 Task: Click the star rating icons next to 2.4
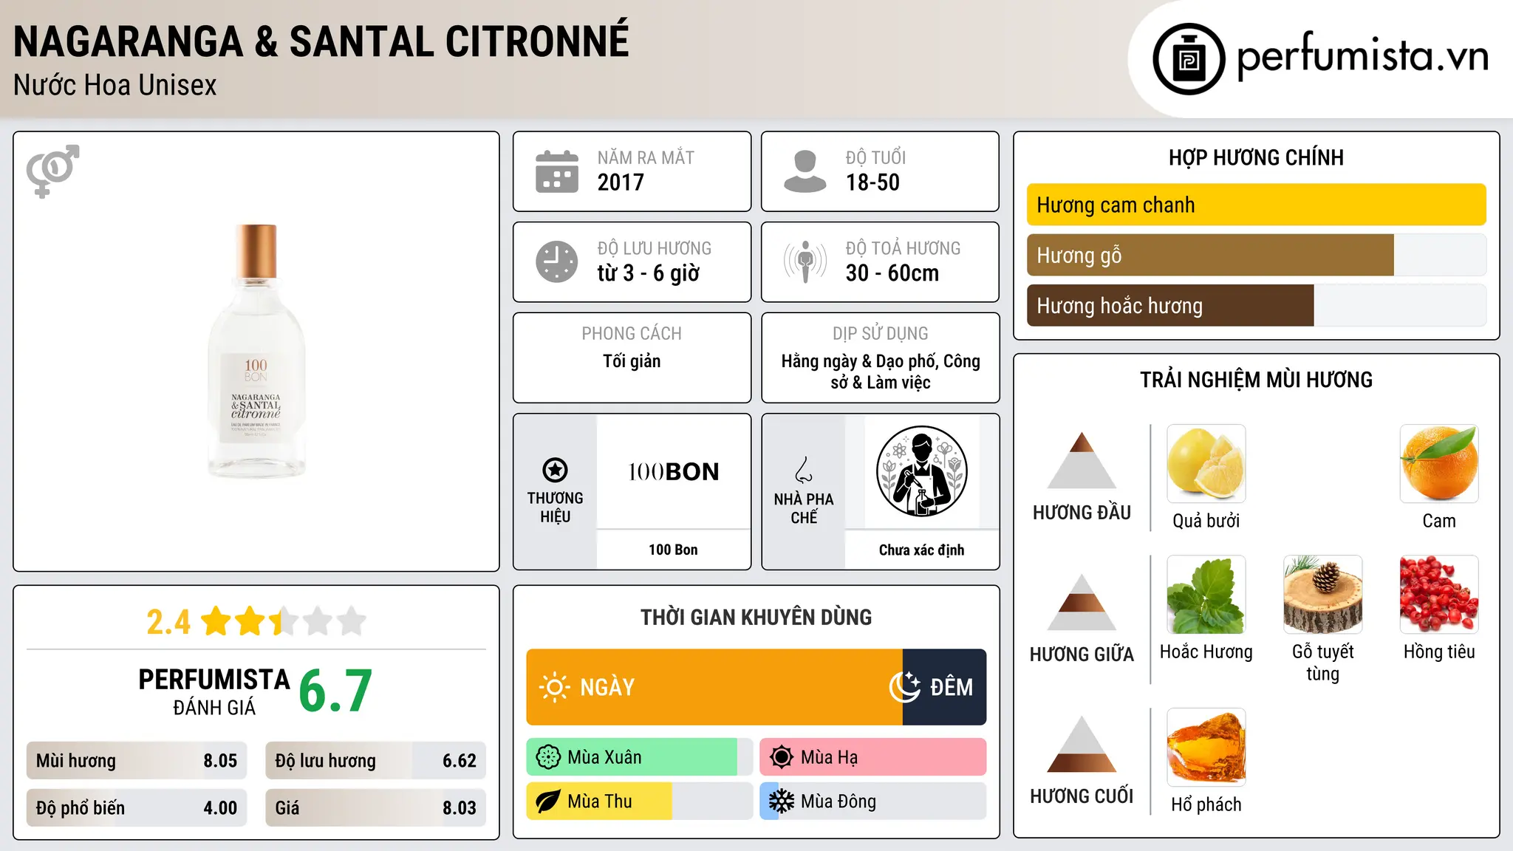pyautogui.click(x=284, y=621)
